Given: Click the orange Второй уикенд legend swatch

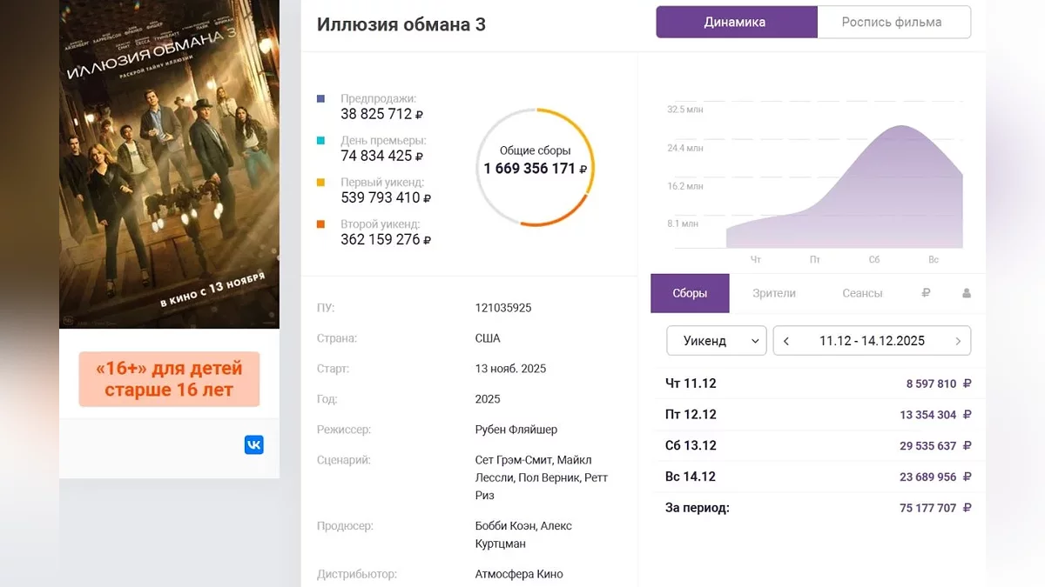Looking at the screenshot, I should click(x=321, y=224).
